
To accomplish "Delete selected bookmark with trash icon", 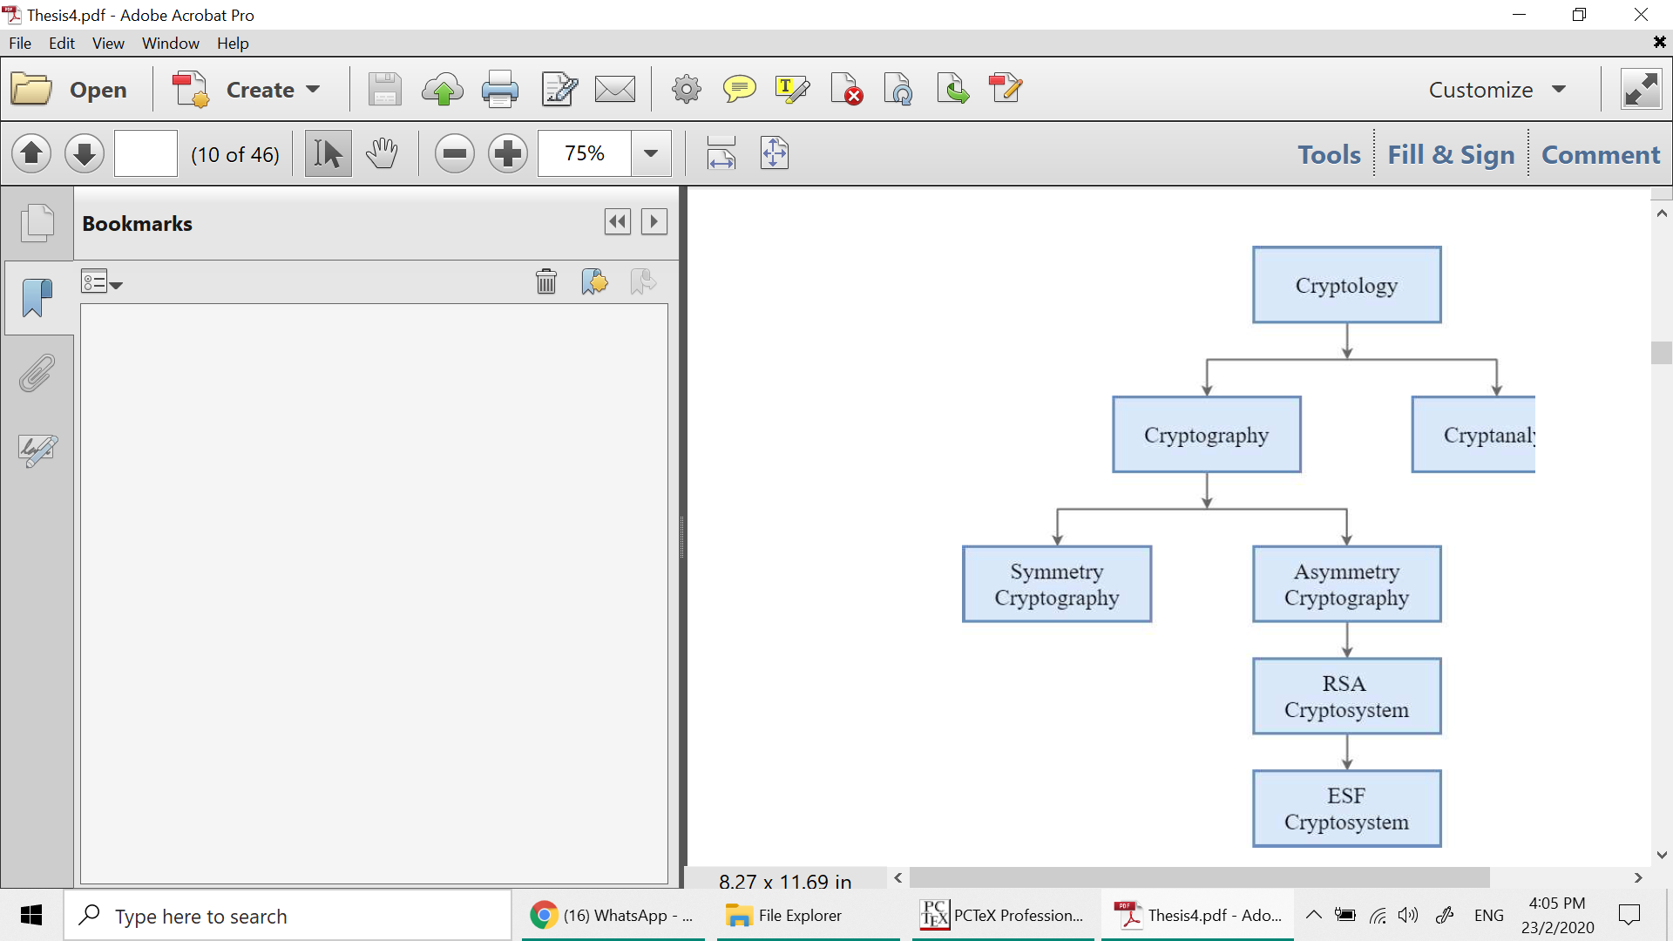I will tap(546, 281).
